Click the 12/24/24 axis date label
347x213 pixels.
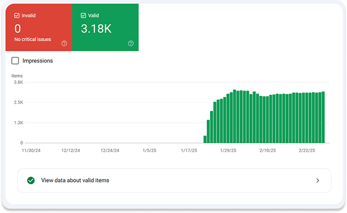click(x=110, y=150)
